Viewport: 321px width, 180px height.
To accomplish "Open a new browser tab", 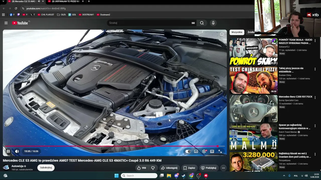I will click(89, 1).
